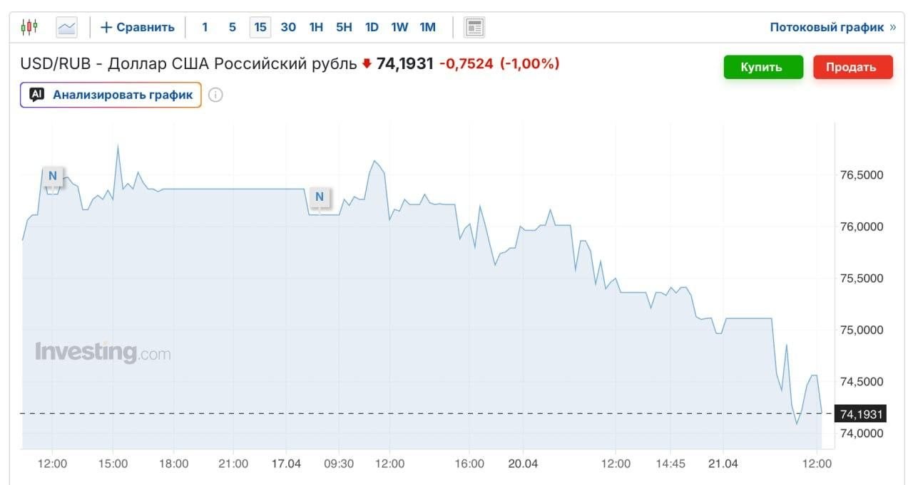Click the plus icon next to Сравнить
Viewport: 913px width, 485px height.
(106, 28)
